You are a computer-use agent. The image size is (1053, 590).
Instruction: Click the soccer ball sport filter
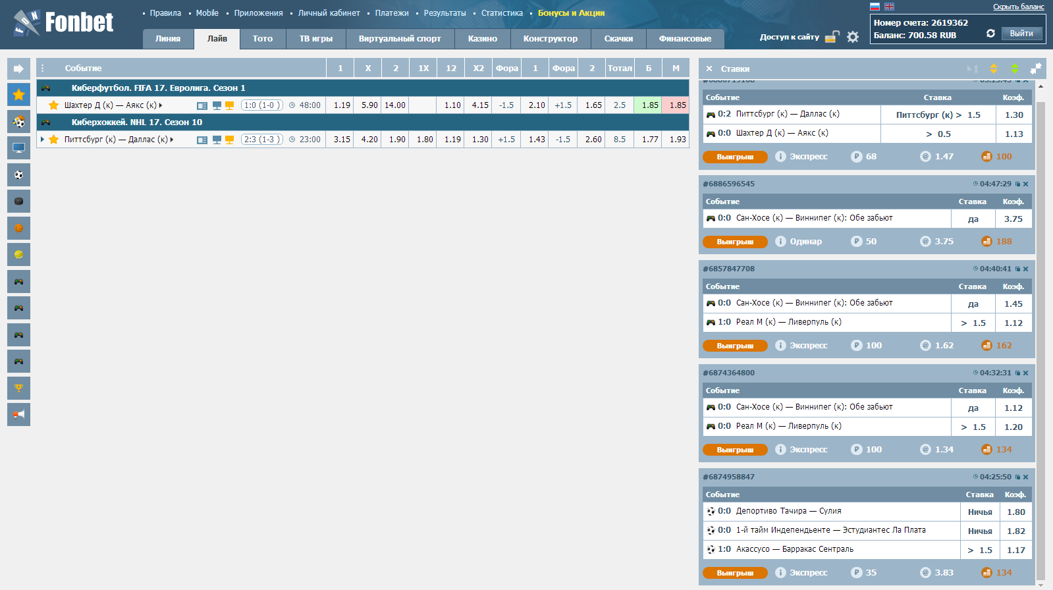[x=18, y=174]
